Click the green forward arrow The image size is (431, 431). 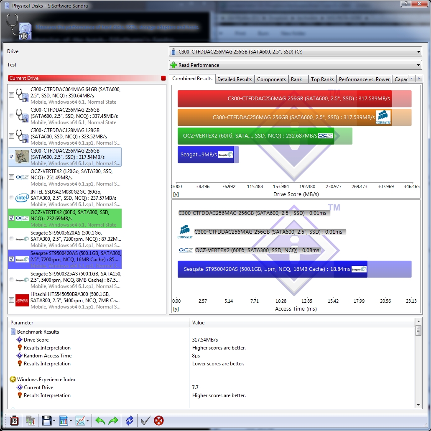pos(113,421)
